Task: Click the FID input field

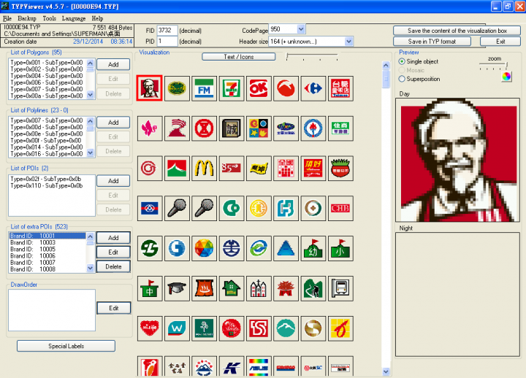Action: pyautogui.click(x=167, y=31)
